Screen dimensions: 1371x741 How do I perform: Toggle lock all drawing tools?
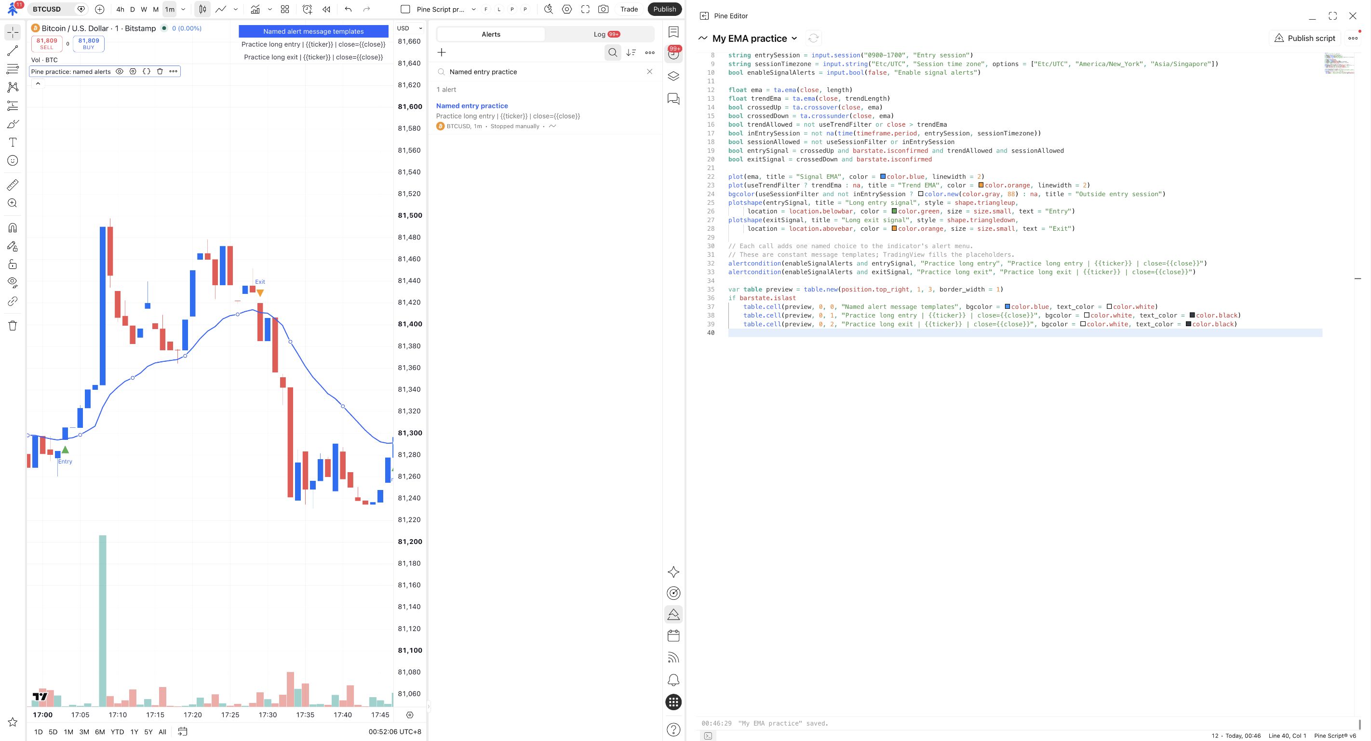coord(13,265)
